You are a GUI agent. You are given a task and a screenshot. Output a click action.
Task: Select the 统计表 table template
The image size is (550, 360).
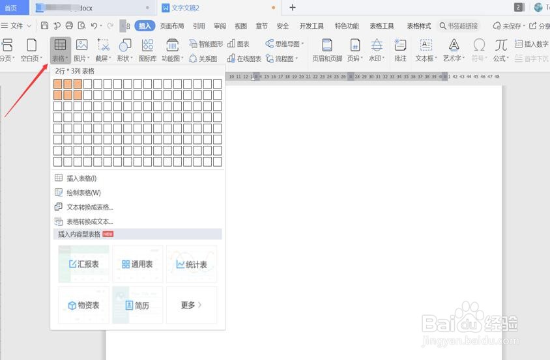[x=192, y=264]
